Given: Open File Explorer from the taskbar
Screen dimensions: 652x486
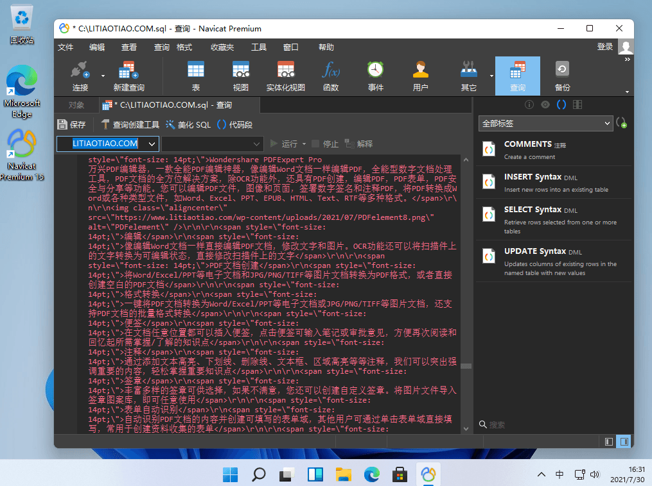Looking at the screenshot, I should pos(344,474).
